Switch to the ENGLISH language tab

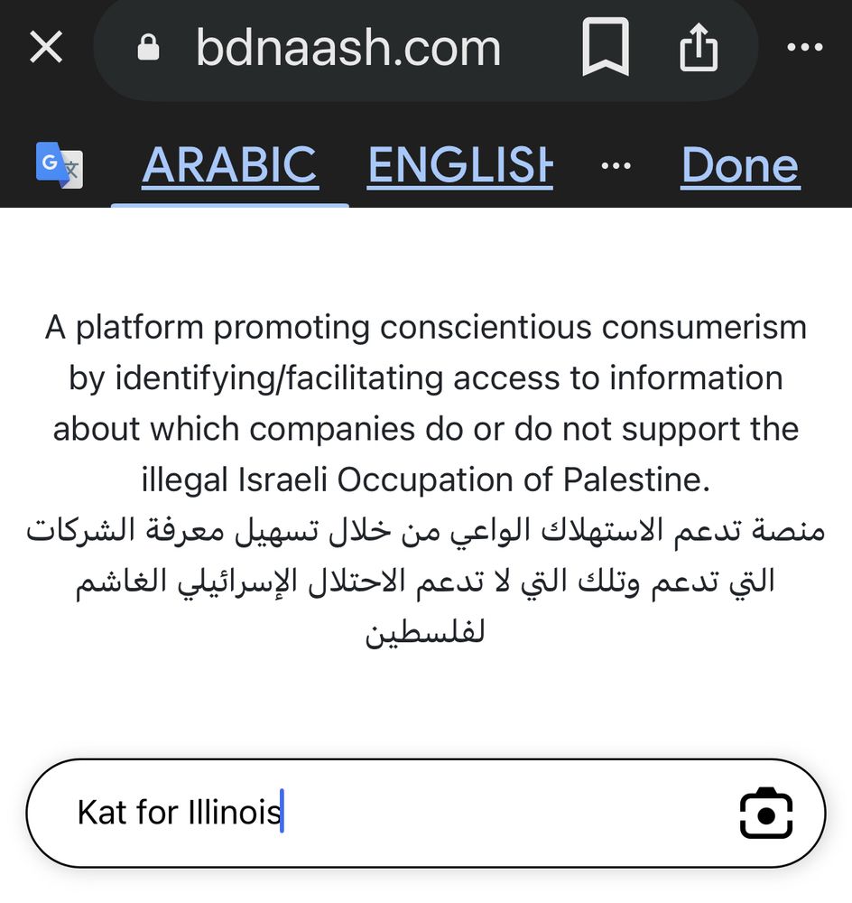click(x=460, y=165)
